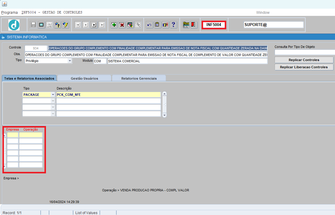This screenshot has width=335, height=215.
Task: Jump to the first record icon
Action: point(78,25)
